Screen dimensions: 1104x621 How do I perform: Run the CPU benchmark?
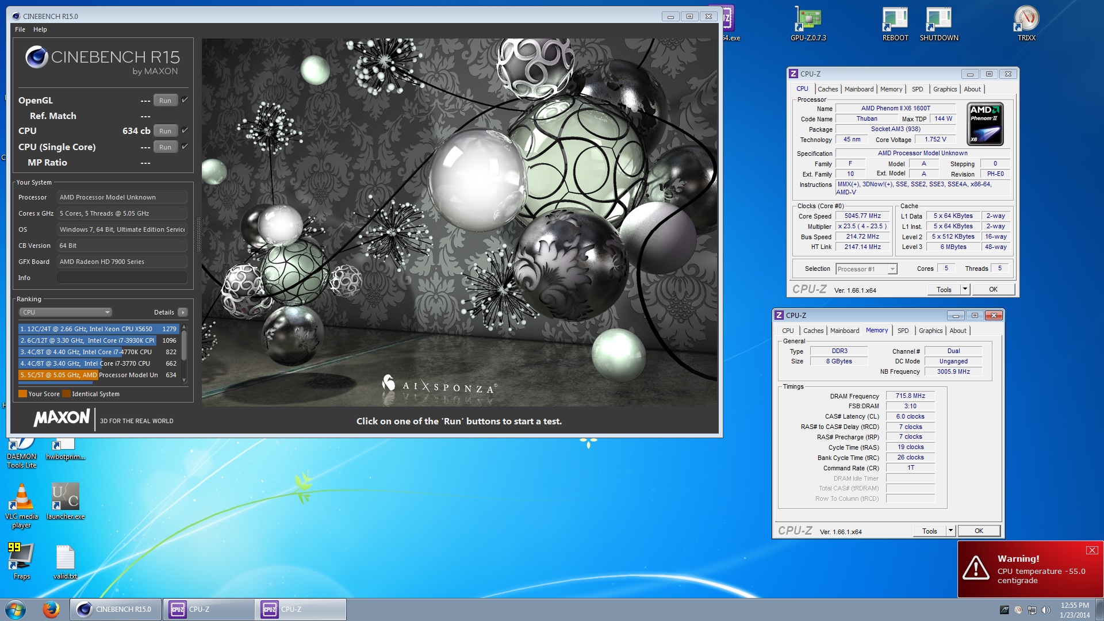(166, 131)
